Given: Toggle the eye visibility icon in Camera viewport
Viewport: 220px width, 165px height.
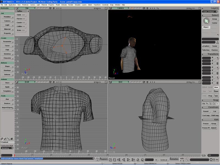Looking at the screenshot, I should click(147, 8).
